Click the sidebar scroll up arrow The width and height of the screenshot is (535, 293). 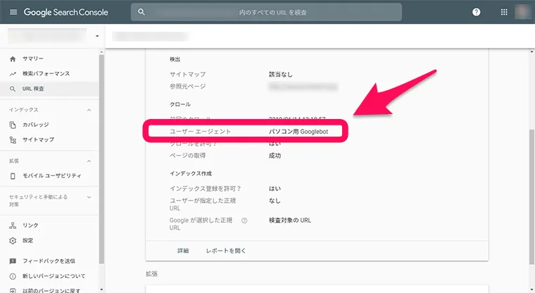click(101, 52)
